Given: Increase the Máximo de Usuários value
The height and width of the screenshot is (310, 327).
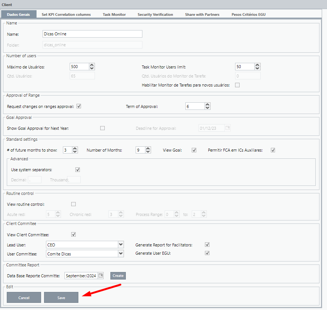Looking at the screenshot, I should pyautogui.click(x=92, y=65).
